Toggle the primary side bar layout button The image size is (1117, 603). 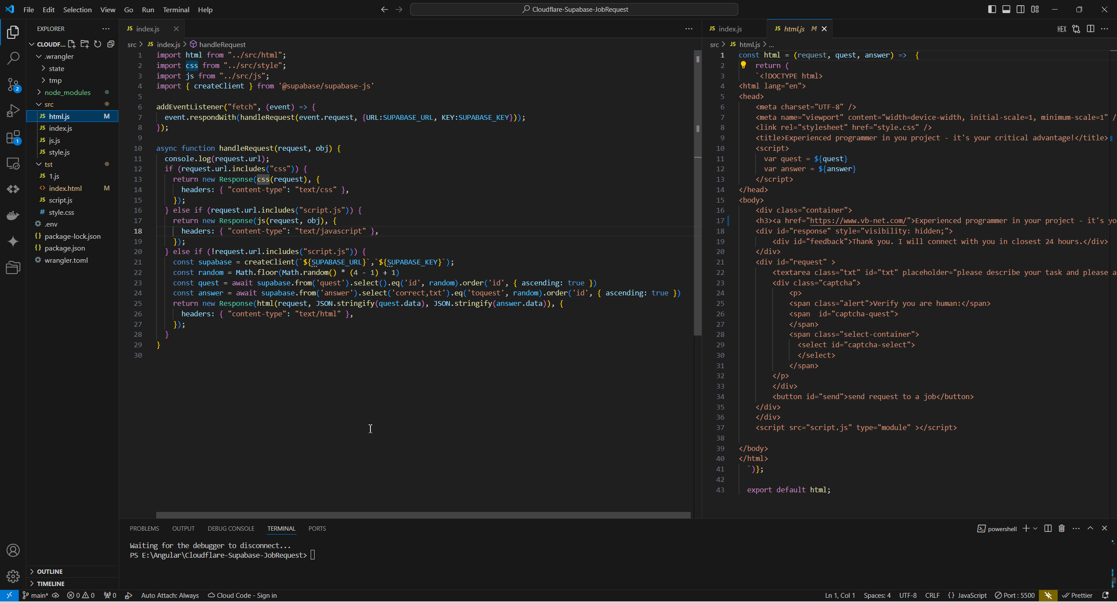[992, 9]
